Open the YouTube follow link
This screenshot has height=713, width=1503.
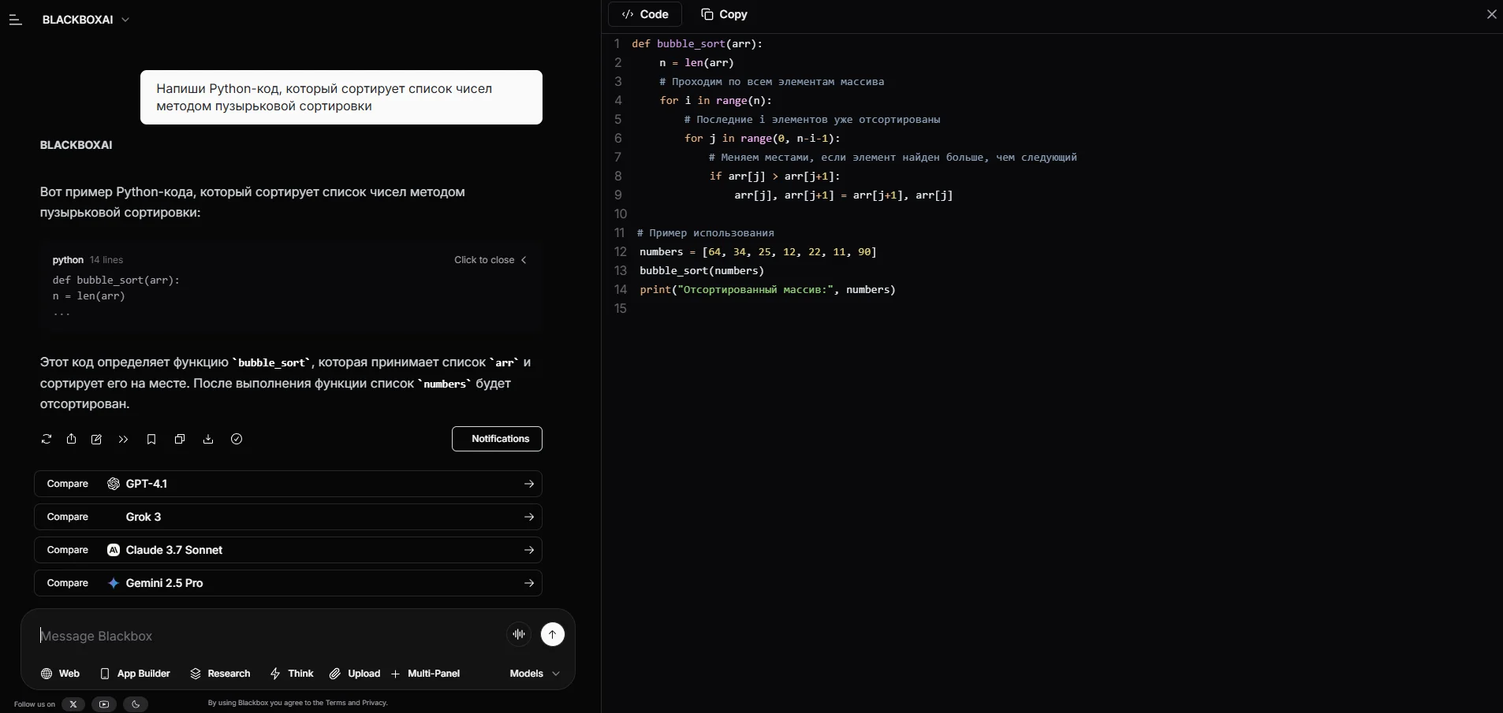(x=104, y=704)
